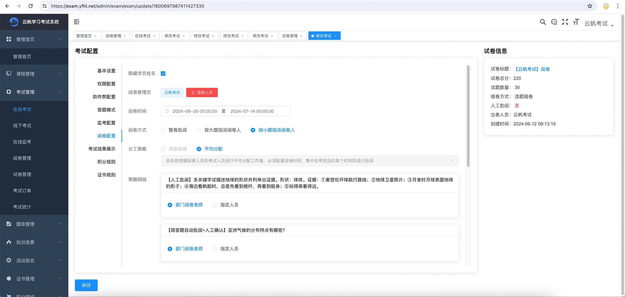This screenshot has width=625, height=297.
Task: Expand the 题库管理 sidebar group
Action: pos(34,224)
